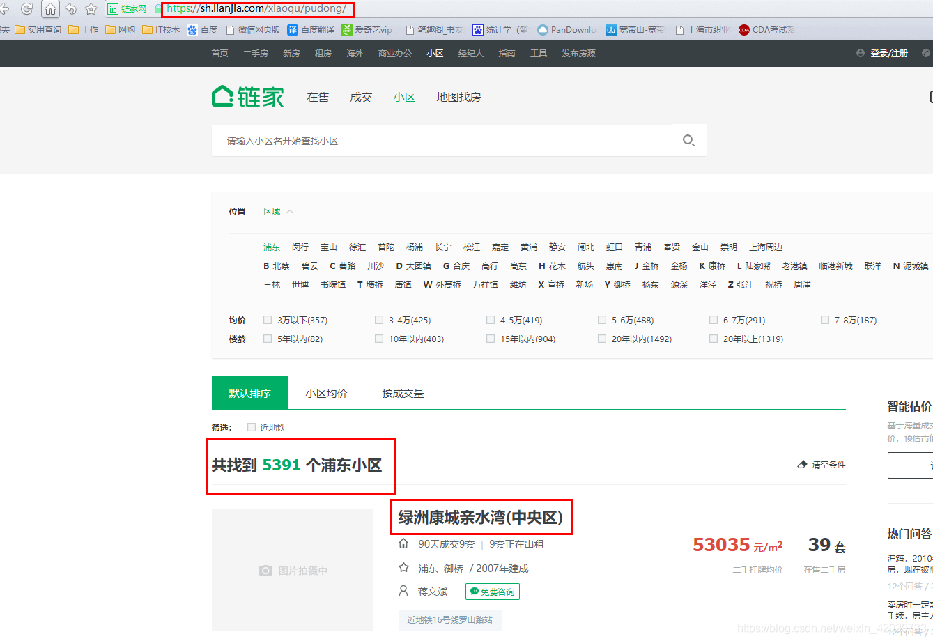Check the 3万以下(357) price filter
This screenshot has width=933, height=641.
[268, 320]
